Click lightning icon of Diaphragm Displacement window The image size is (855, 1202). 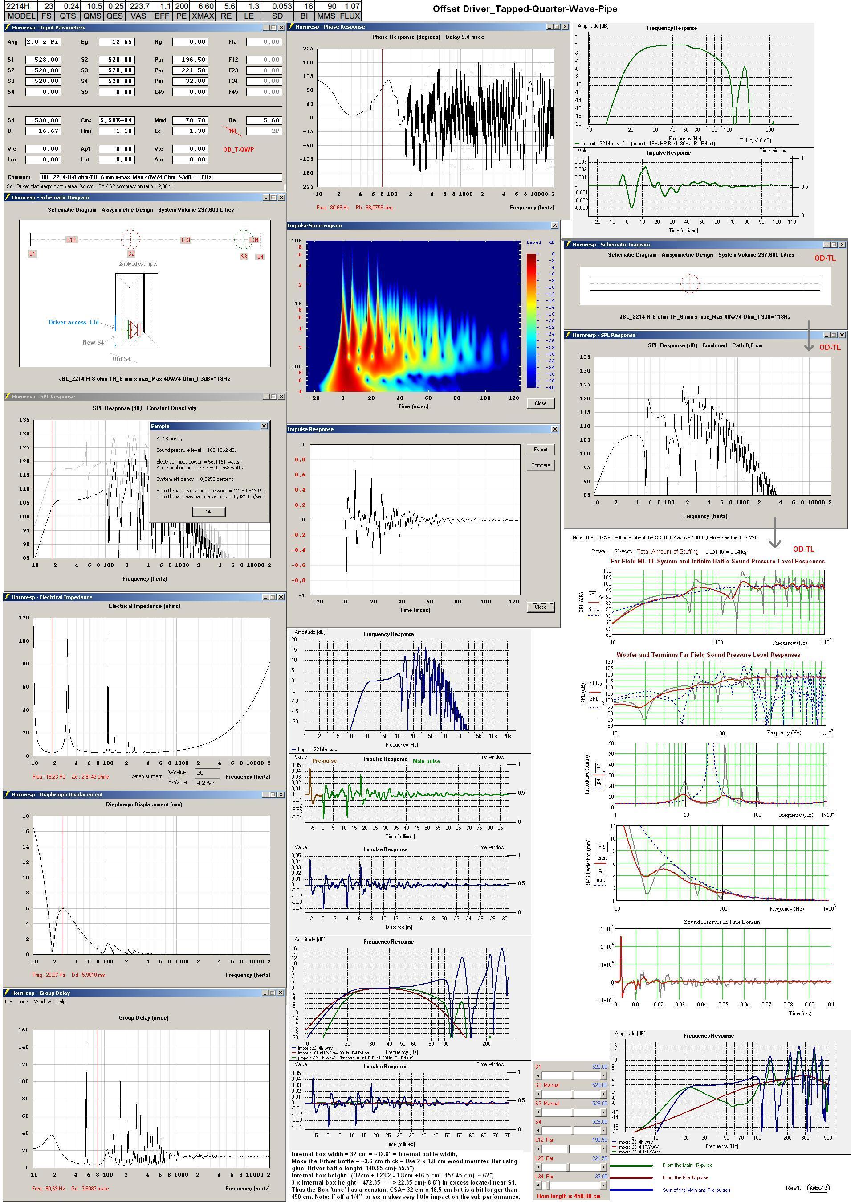(x=8, y=794)
